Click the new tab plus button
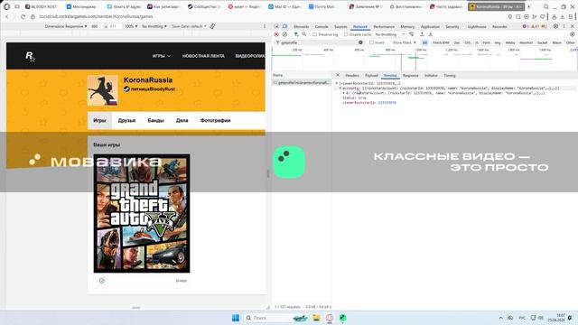This screenshot has width=578, height=325. [x=528, y=6]
